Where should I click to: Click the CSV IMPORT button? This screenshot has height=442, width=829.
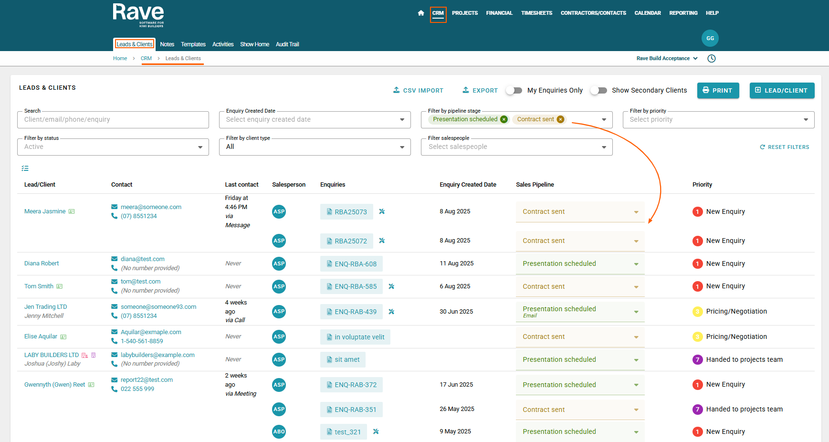click(418, 90)
